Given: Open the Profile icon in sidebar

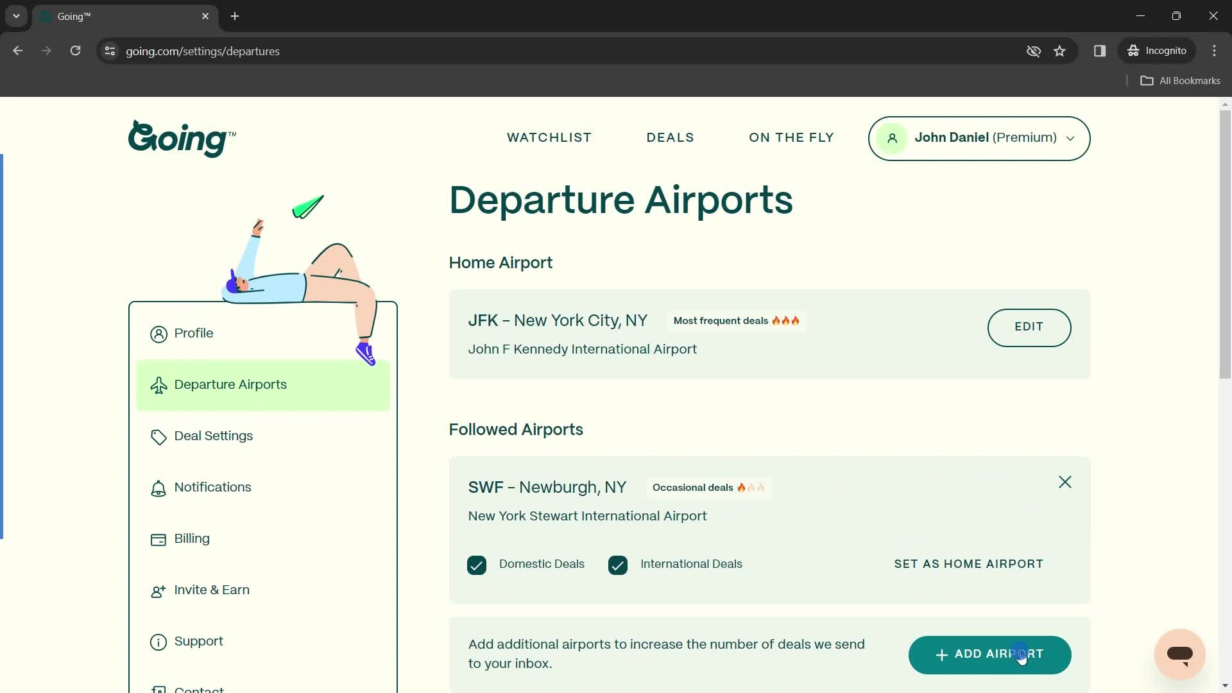Looking at the screenshot, I should (x=158, y=334).
